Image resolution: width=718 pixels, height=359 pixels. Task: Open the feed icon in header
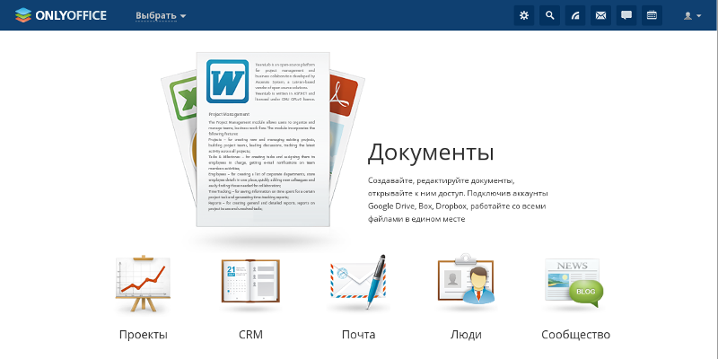click(x=575, y=15)
